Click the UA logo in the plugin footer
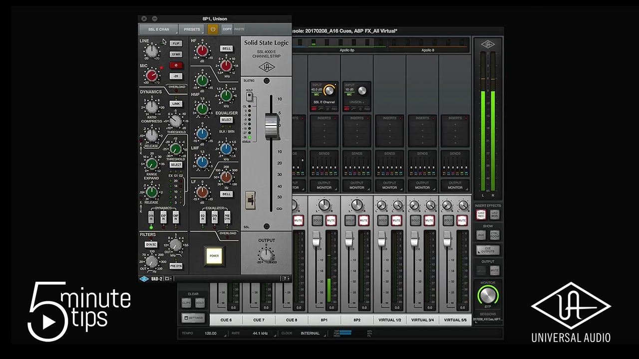This screenshot has width=639, height=359. pyautogui.click(x=144, y=279)
